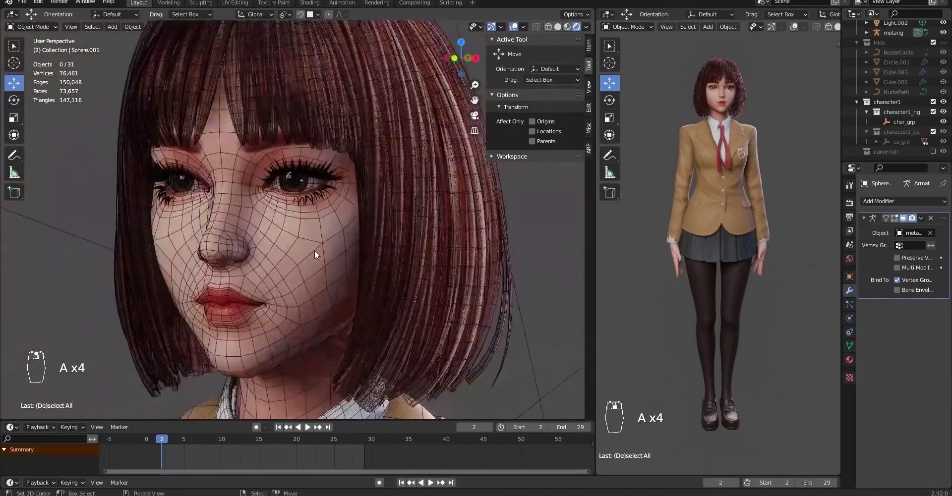Open the Drag Select Box dropdown in sidebar
The width and height of the screenshot is (952, 496).
tap(552, 80)
